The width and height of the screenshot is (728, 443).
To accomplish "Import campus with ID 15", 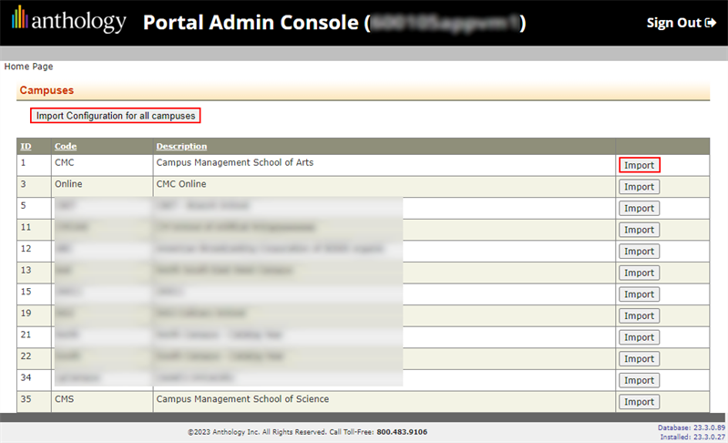I will point(640,294).
